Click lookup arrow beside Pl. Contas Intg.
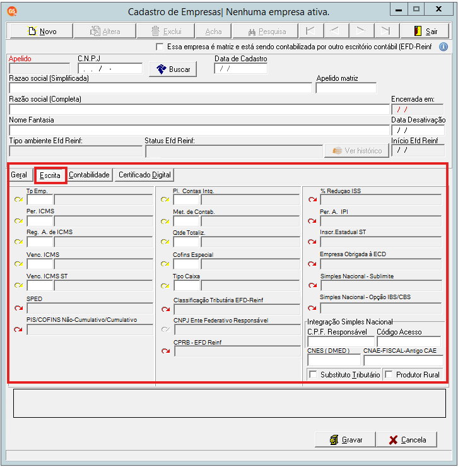 pyautogui.click(x=165, y=199)
